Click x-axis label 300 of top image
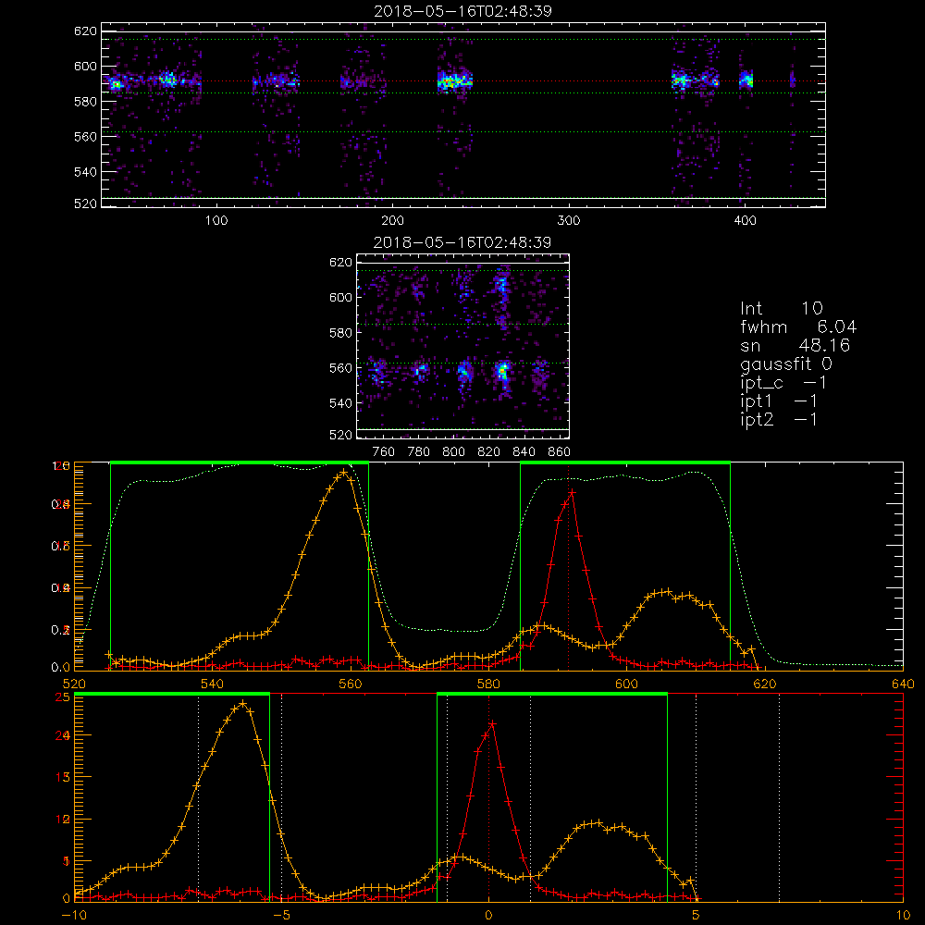This screenshot has width=925, height=925. pos(569,221)
